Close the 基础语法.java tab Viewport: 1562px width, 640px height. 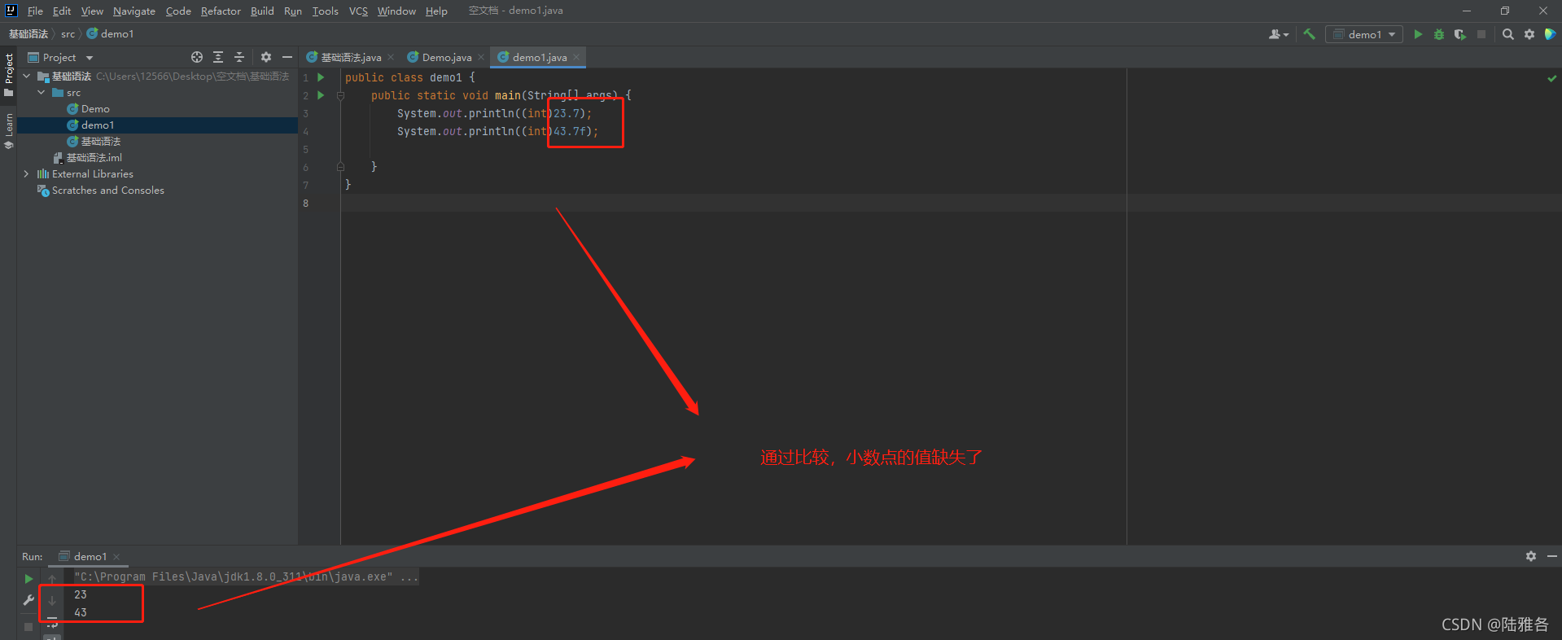[391, 57]
